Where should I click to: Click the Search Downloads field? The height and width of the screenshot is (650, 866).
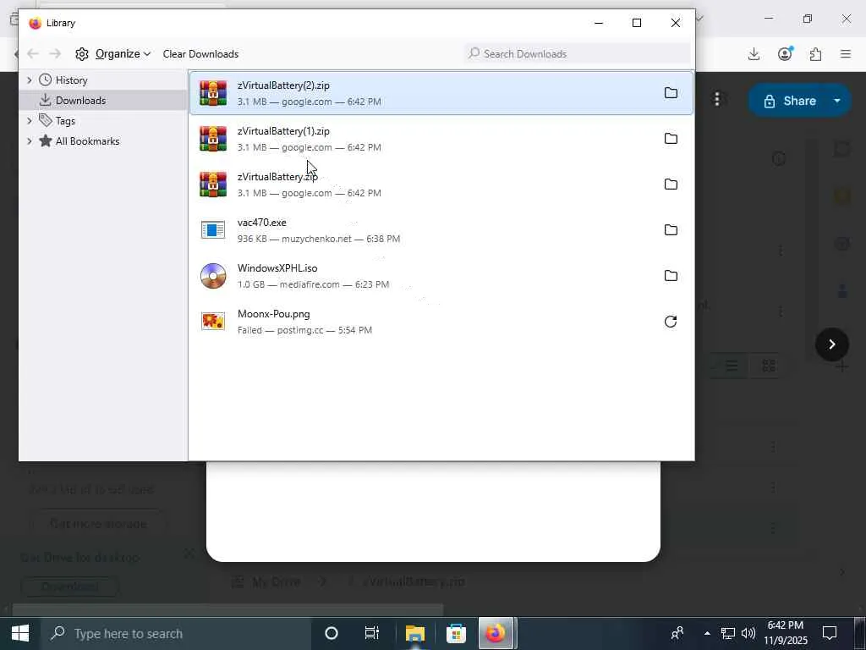pos(577,53)
